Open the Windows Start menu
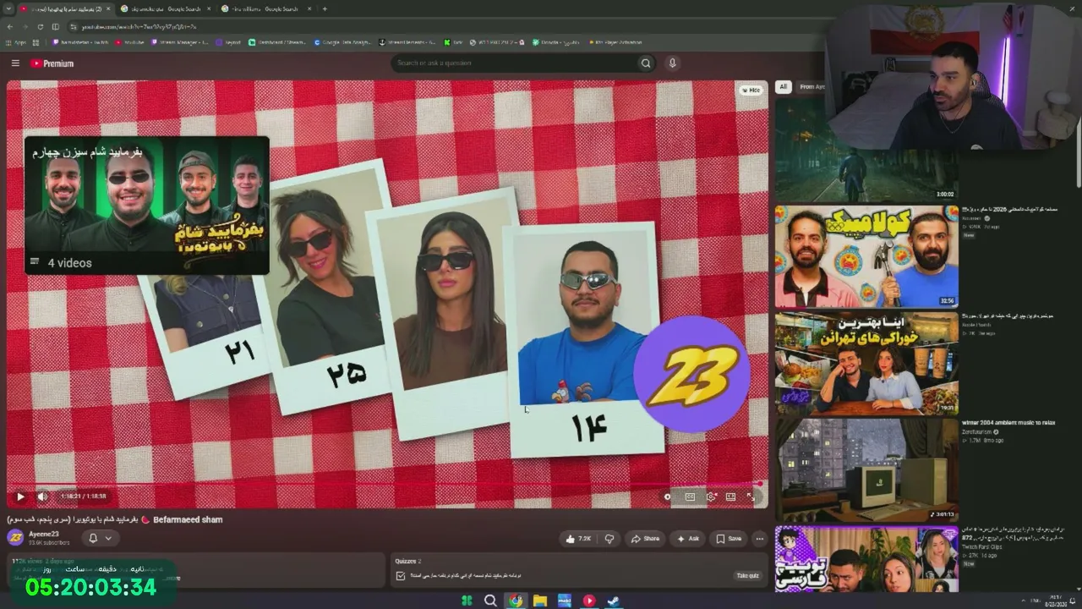The image size is (1082, 609). click(x=467, y=601)
